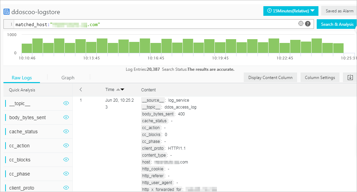Open Column Settings
Image resolution: width=357 pixels, height=192 pixels.
pos(320,78)
